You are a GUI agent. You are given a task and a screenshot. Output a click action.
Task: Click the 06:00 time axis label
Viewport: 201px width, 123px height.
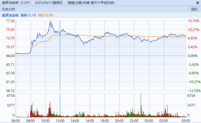tap(16, 121)
